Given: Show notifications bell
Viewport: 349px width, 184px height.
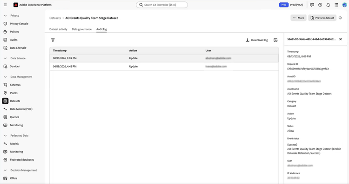Looking at the screenshot, I should coord(328,5).
